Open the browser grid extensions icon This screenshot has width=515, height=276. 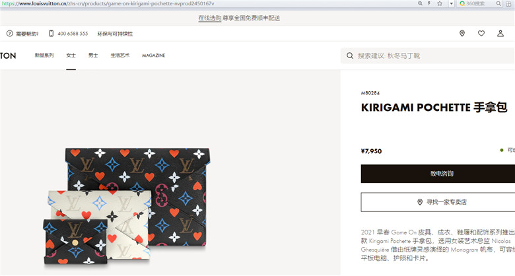tap(509, 3)
